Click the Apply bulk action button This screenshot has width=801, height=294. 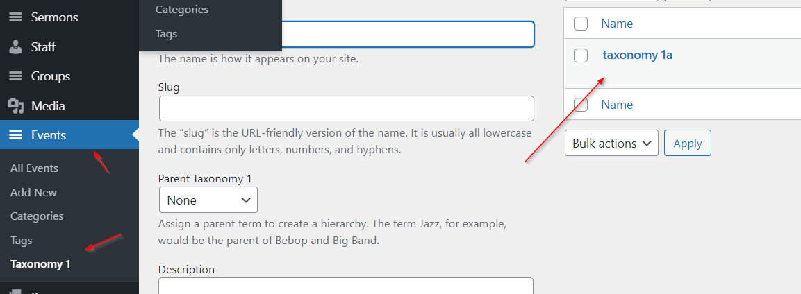click(x=688, y=144)
